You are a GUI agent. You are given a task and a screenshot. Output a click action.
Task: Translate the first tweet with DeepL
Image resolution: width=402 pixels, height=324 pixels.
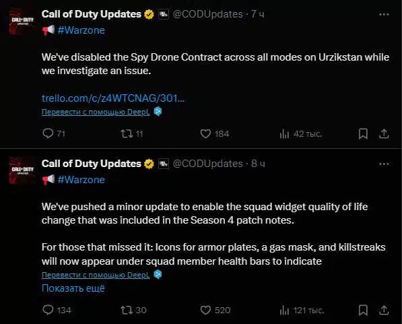pyautogui.click(x=96, y=112)
